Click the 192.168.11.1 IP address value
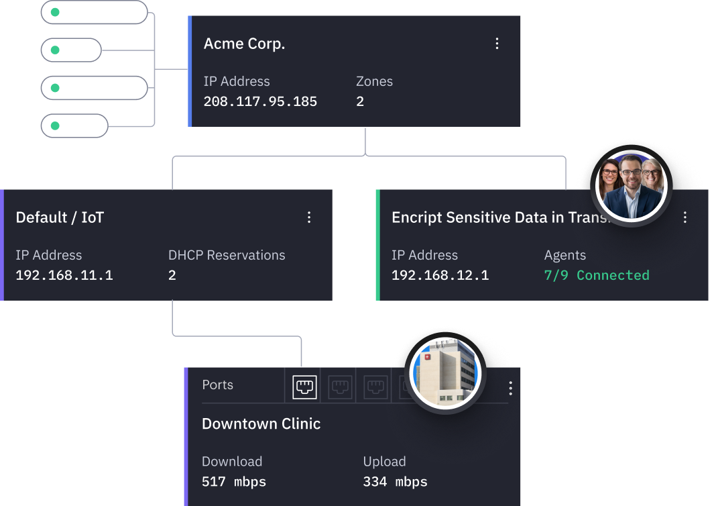The image size is (712, 506). (64, 275)
